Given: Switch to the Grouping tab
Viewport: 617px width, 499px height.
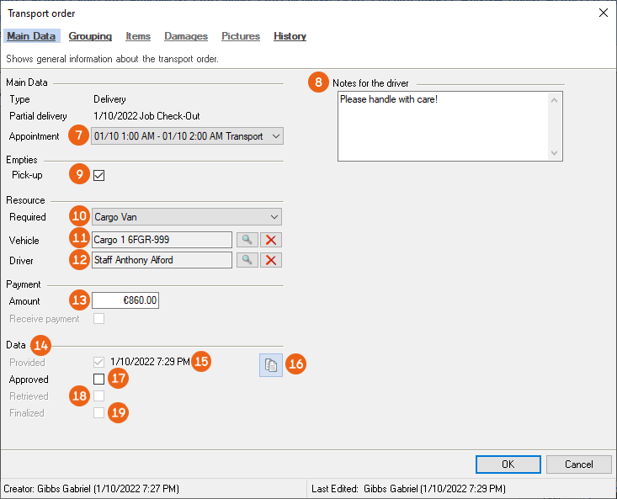Looking at the screenshot, I should [90, 36].
